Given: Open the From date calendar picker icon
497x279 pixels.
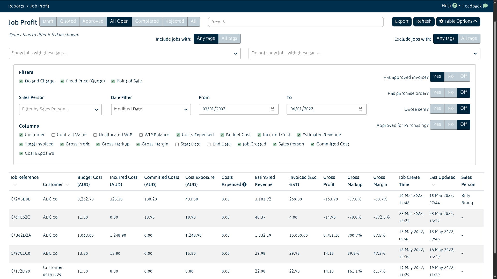Looking at the screenshot, I should click(272, 109).
